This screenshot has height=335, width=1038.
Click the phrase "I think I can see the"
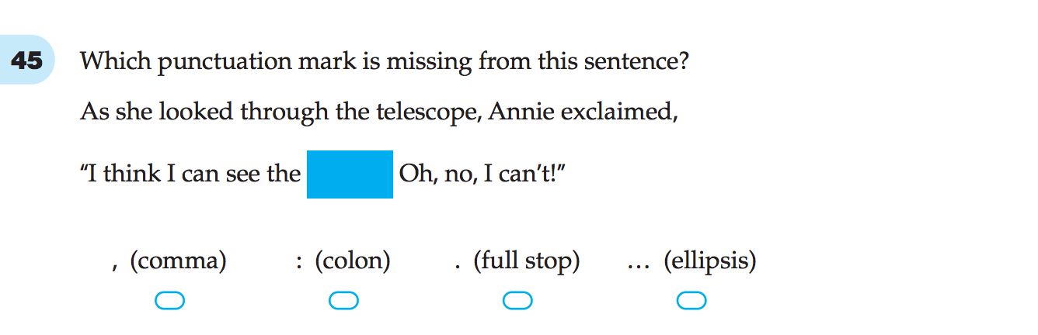coord(190,174)
